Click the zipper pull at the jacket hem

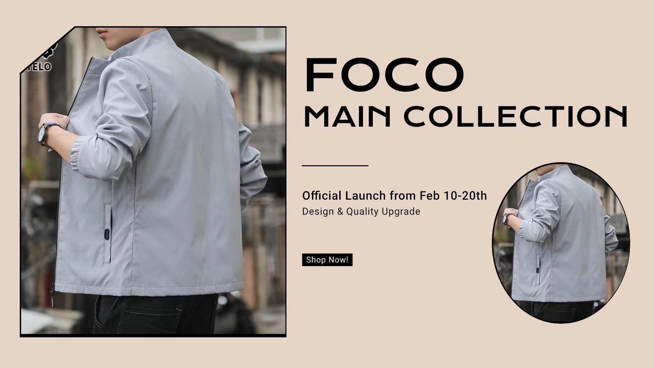point(53,294)
